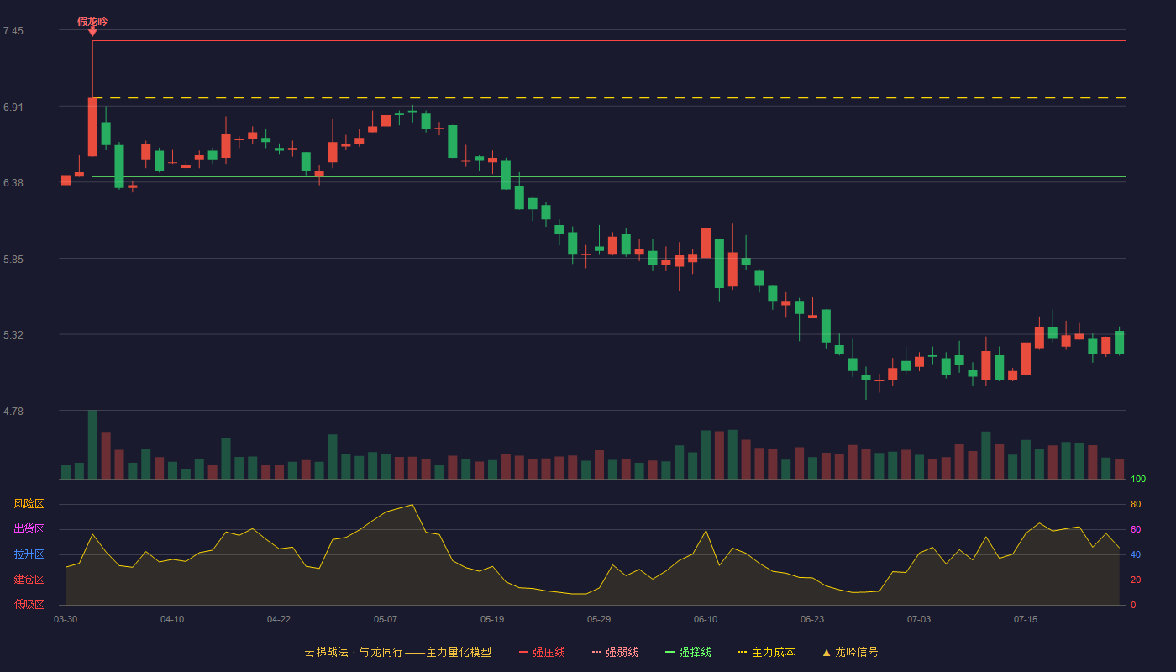This screenshot has width=1176, height=672.
Task: Toggle the 龙吟信号 legend item
Action: [849, 652]
